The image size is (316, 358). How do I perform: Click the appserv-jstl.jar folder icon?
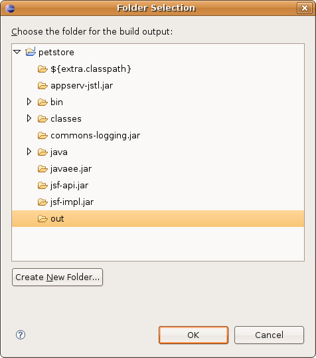42,86
